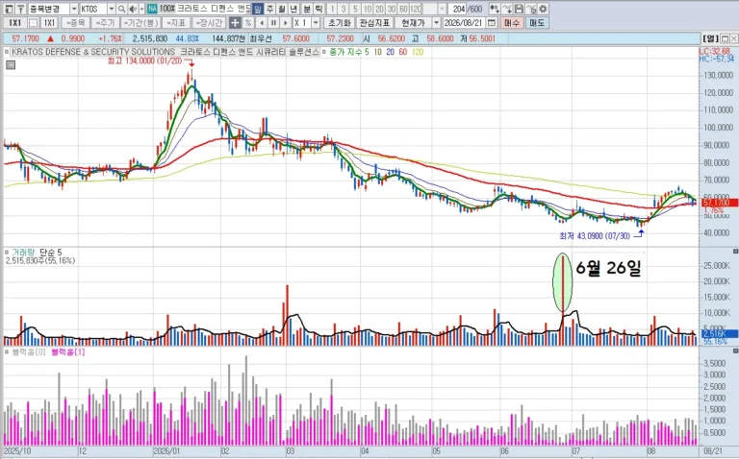Viewport: 739px width, 459px height.
Task: Select the daily 일 period tab
Action: (257, 9)
